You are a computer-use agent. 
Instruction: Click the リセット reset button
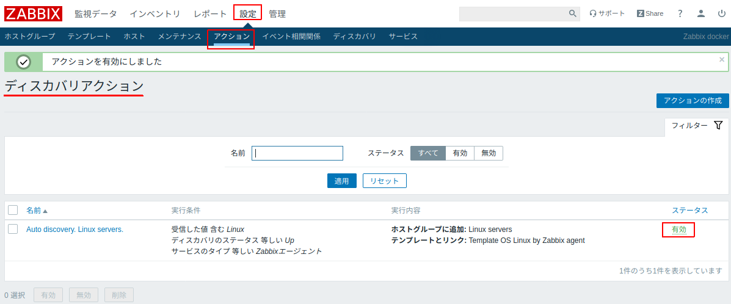point(385,181)
